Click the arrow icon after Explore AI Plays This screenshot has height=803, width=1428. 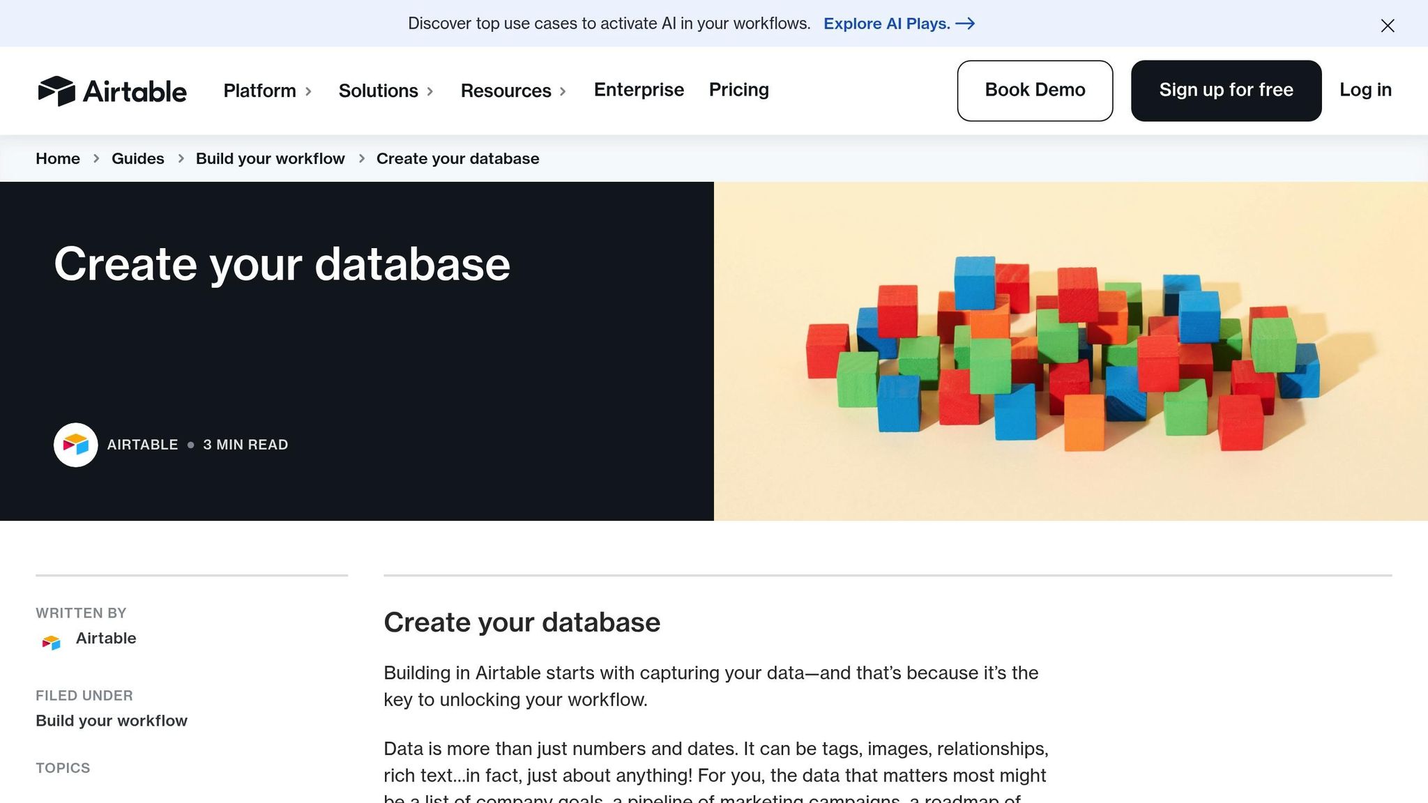pyautogui.click(x=966, y=24)
